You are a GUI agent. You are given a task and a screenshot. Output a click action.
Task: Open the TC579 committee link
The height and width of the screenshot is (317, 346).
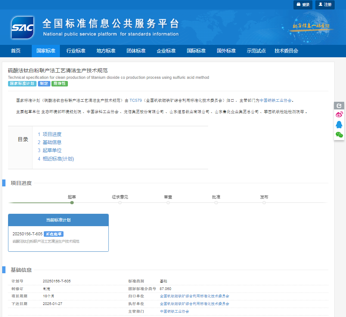135,100
